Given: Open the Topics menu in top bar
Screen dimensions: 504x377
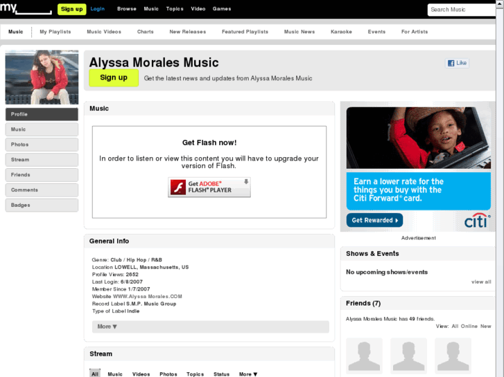Looking at the screenshot, I should (x=175, y=9).
